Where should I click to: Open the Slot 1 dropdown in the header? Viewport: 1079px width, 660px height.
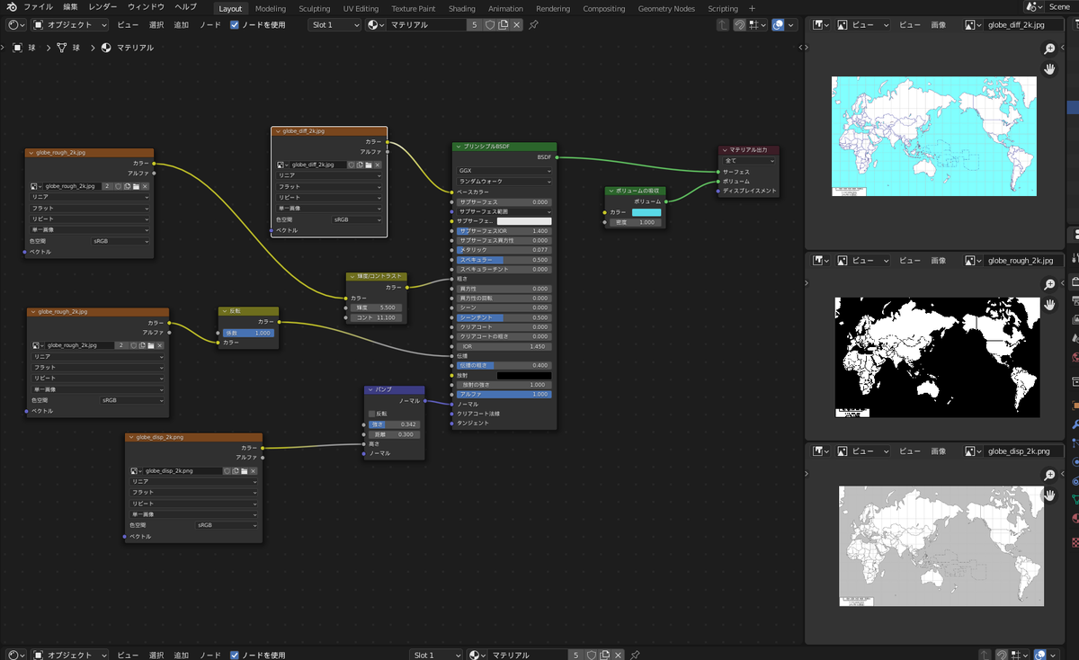[335, 25]
